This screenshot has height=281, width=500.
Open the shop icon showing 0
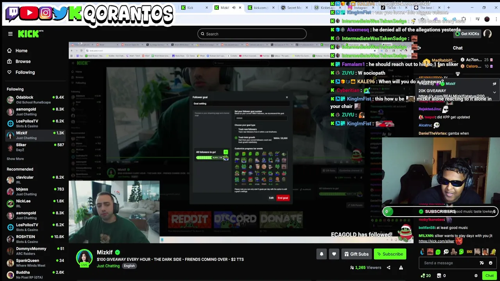[442, 276]
